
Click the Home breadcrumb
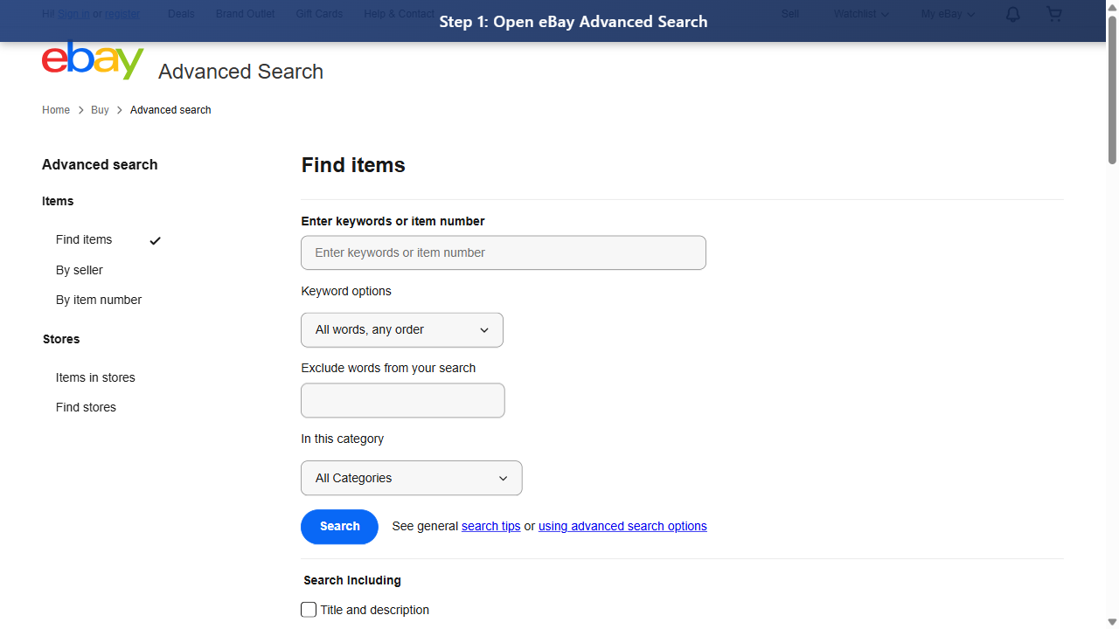56,110
